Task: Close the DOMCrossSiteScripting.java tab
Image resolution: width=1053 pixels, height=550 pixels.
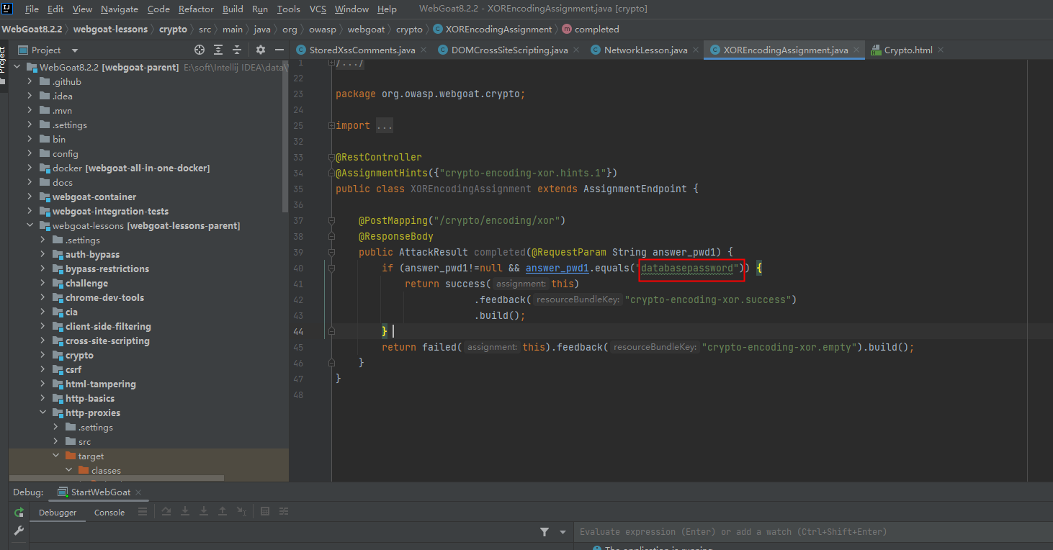Action: [x=575, y=50]
